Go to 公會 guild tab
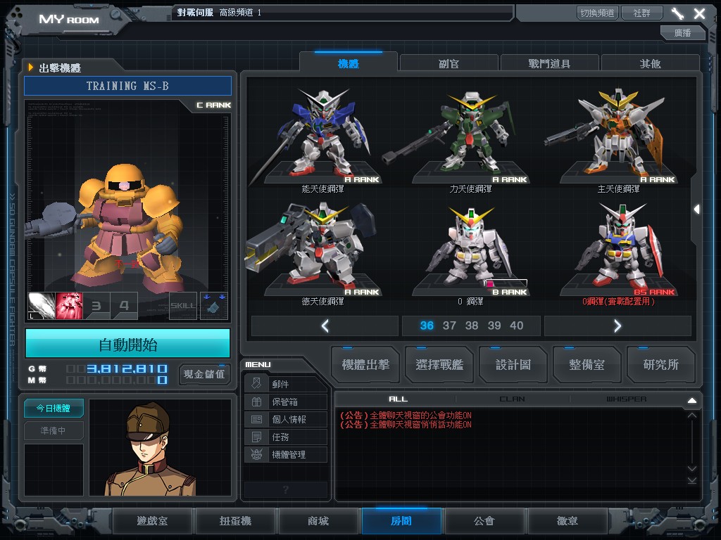This screenshot has width=721, height=540. [x=484, y=521]
